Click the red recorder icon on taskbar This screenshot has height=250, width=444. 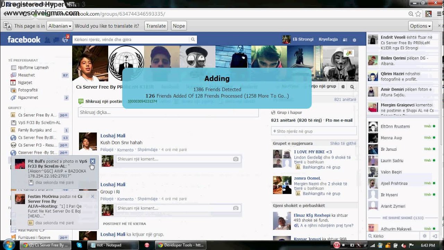point(147,245)
